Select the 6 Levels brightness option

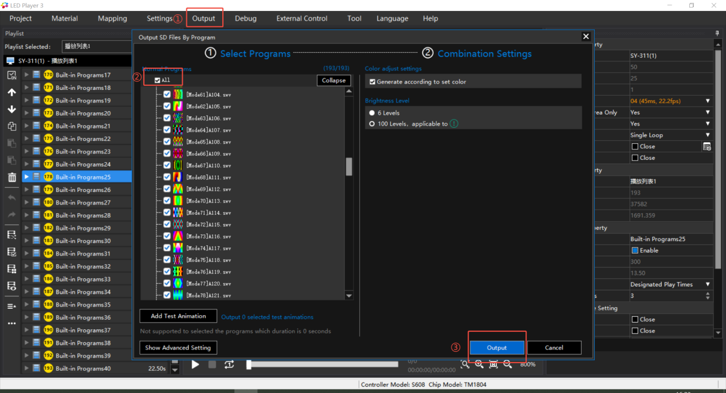point(372,113)
